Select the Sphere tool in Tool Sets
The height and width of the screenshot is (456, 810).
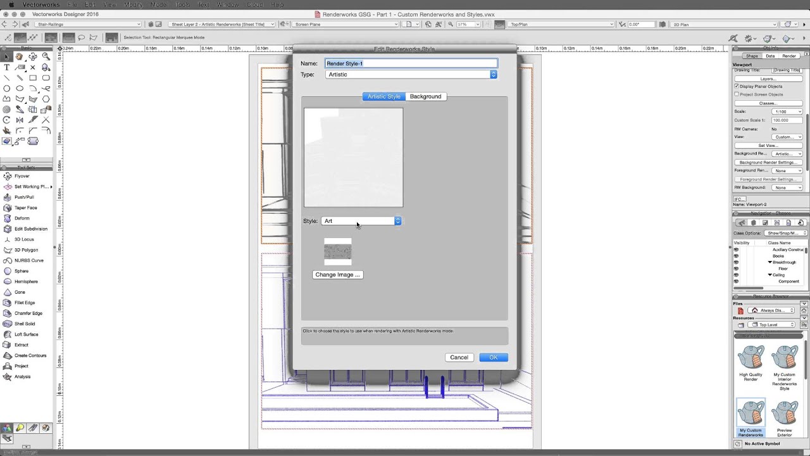pos(22,271)
